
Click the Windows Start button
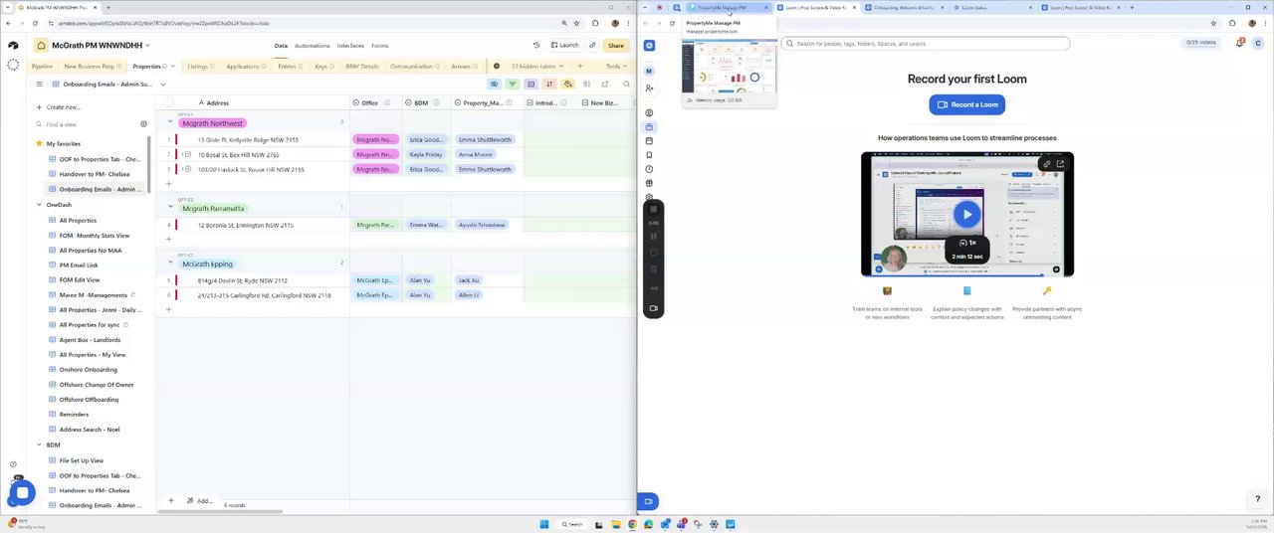tap(544, 524)
